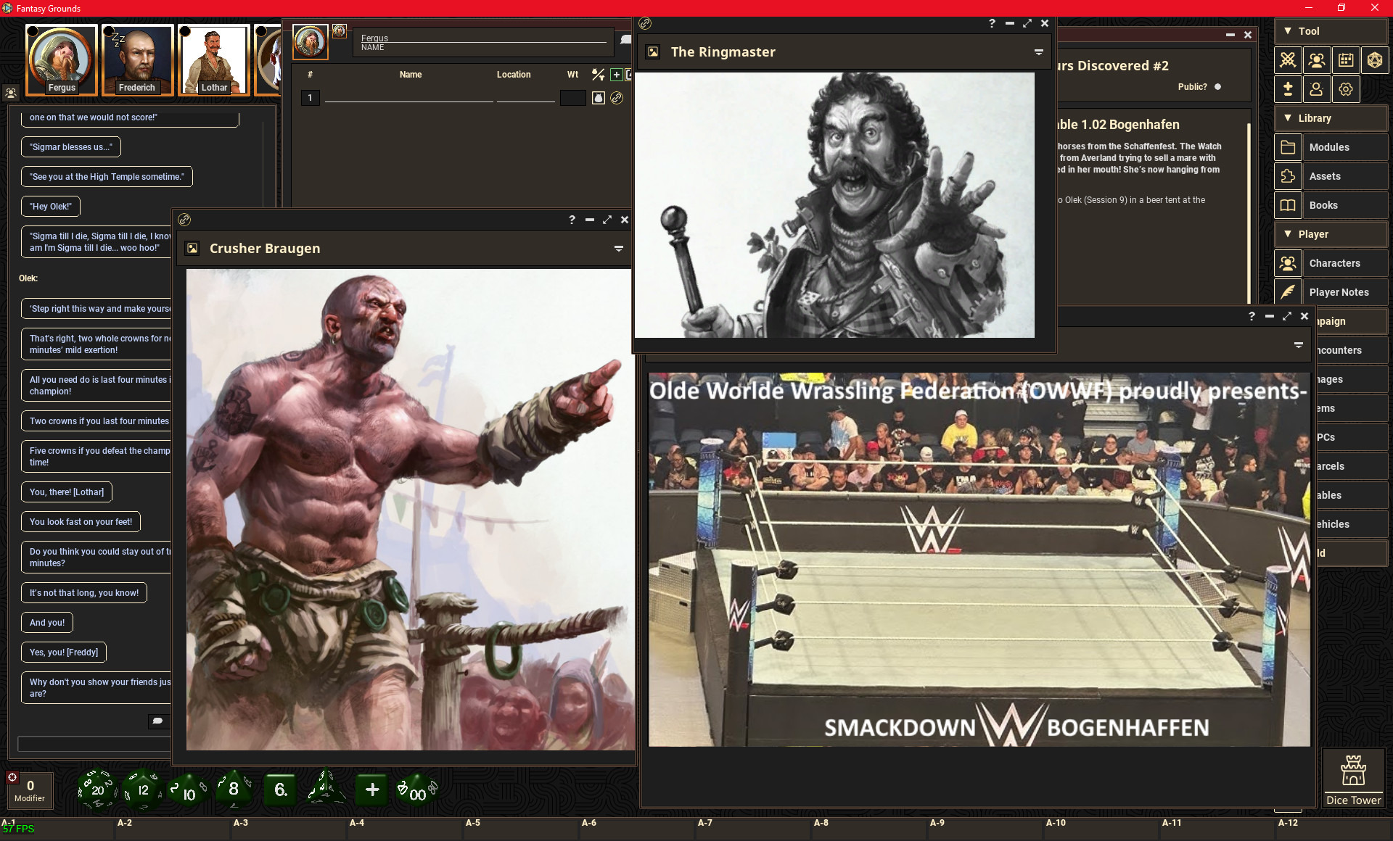Click the Crusher Braugen image type icon
This screenshot has width=1393, height=841.
pyautogui.click(x=192, y=249)
